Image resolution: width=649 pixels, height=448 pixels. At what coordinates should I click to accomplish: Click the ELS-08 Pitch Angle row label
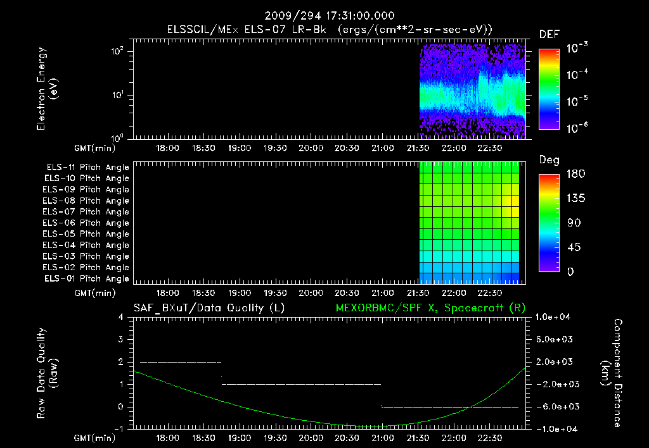point(86,201)
